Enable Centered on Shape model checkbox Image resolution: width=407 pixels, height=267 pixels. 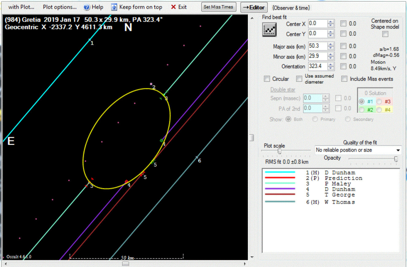(x=385, y=34)
